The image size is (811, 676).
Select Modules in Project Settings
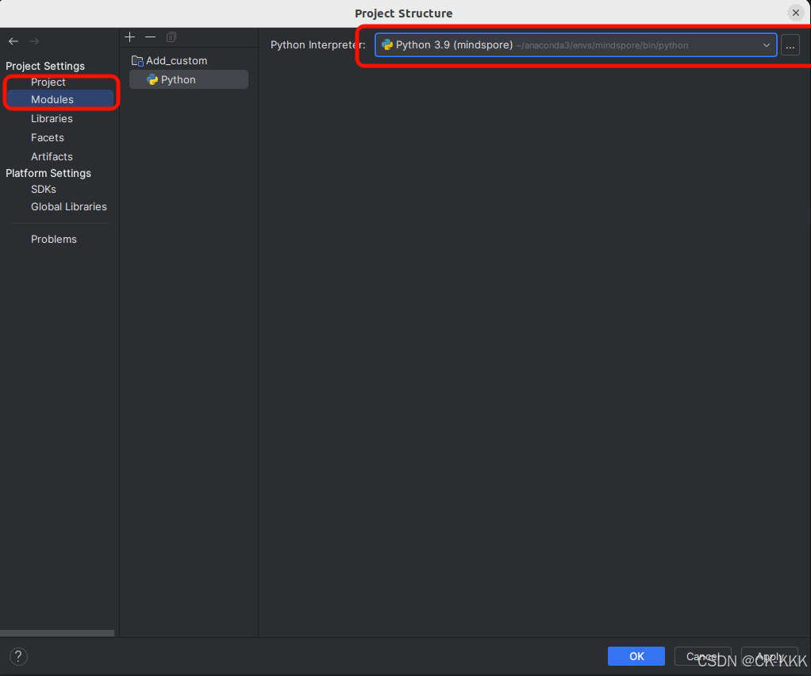[60, 99]
